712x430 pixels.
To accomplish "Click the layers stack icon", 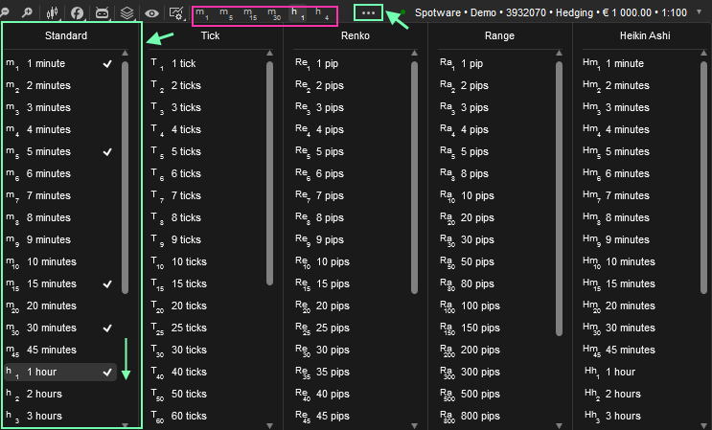I will tap(127, 13).
